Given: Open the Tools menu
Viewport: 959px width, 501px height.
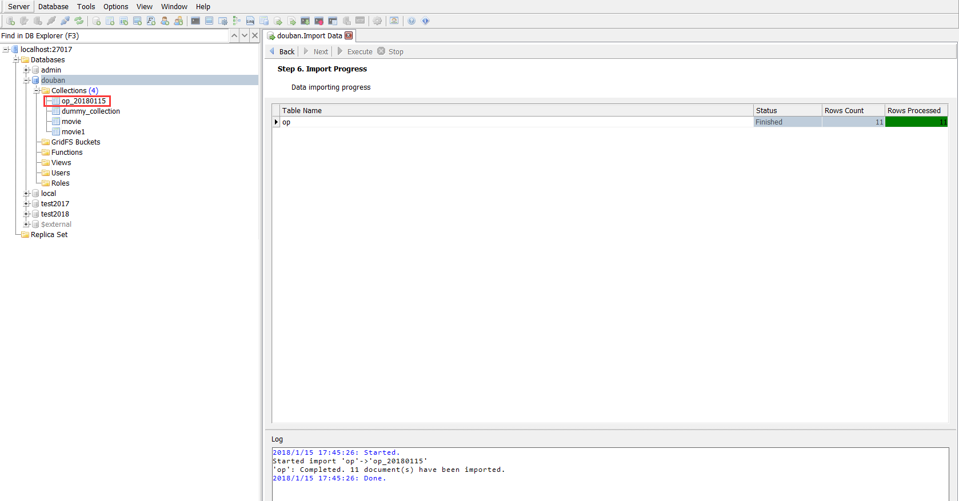Looking at the screenshot, I should pyautogui.click(x=86, y=7).
